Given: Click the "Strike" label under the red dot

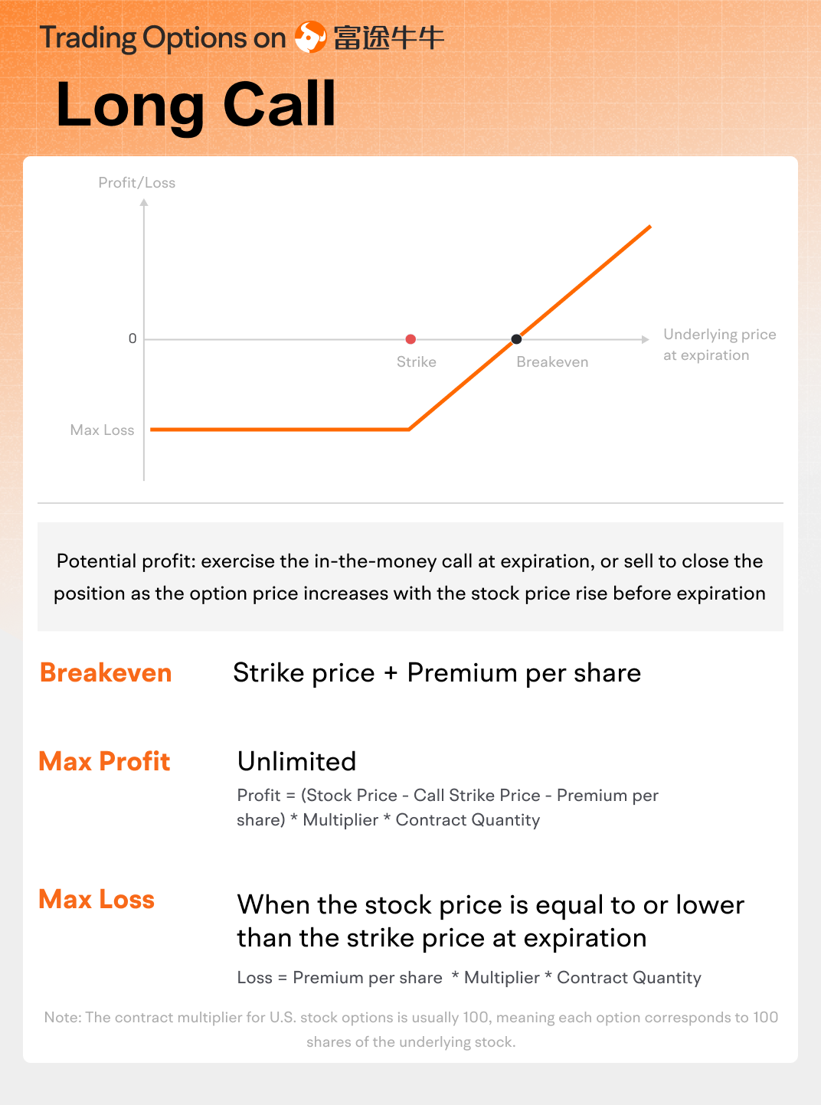Looking at the screenshot, I should point(416,362).
